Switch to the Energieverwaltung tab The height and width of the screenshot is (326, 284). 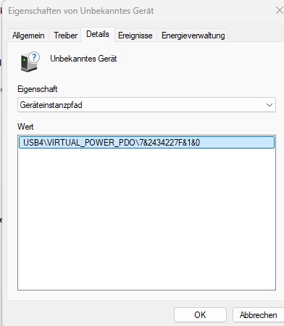point(193,35)
